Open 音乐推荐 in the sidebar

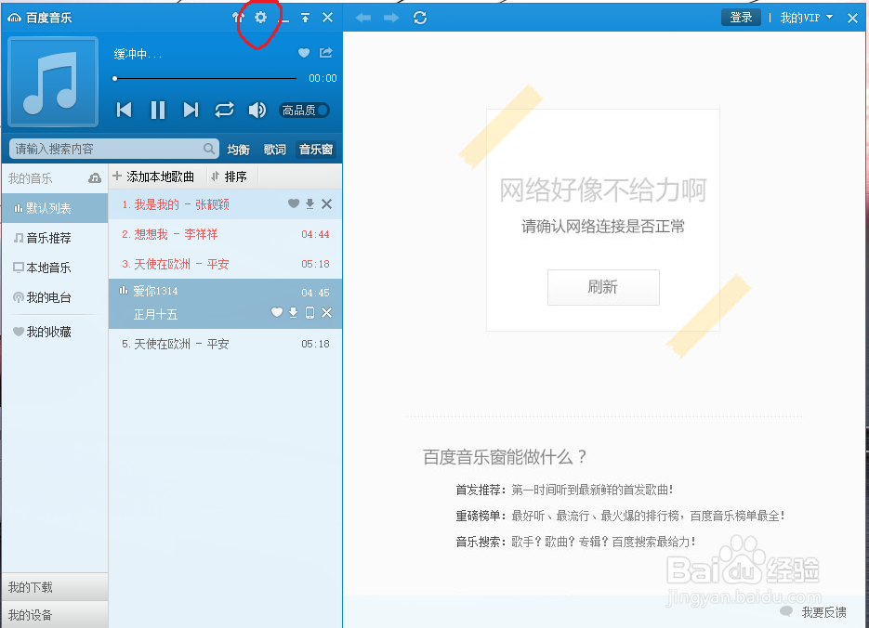click(55, 238)
